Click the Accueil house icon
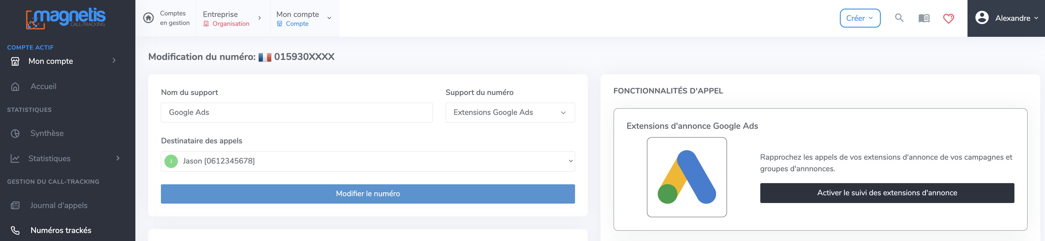The width and height of the screenshot is (1045, 241). pyautogui.click(x=15, y=86)
